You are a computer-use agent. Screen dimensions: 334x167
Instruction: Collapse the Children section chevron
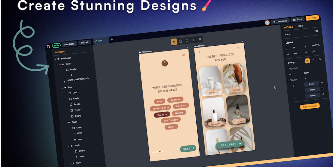click(288, 80)
